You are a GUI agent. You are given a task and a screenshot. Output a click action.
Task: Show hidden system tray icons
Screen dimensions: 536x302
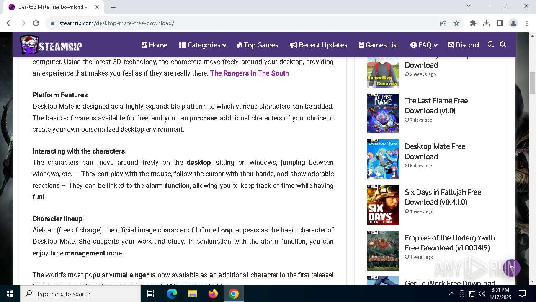(451, 294)
